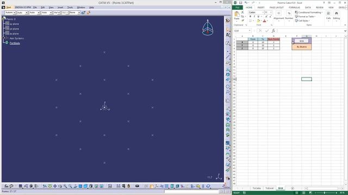348x195 pixels.
Task: Switch to the ToCatia worksheet tab
Action: click(257, 188)
